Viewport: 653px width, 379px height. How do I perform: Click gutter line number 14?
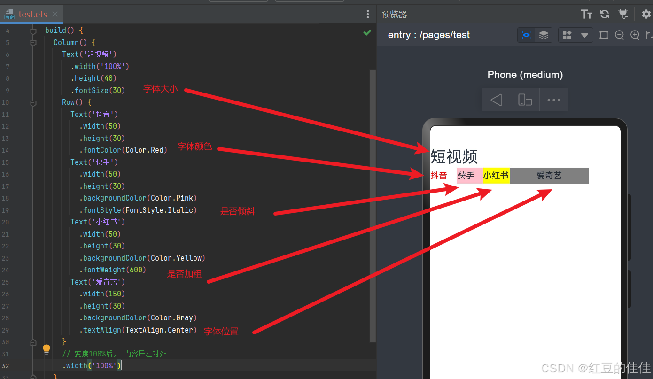pyautogui.click(x=5, y=150)
